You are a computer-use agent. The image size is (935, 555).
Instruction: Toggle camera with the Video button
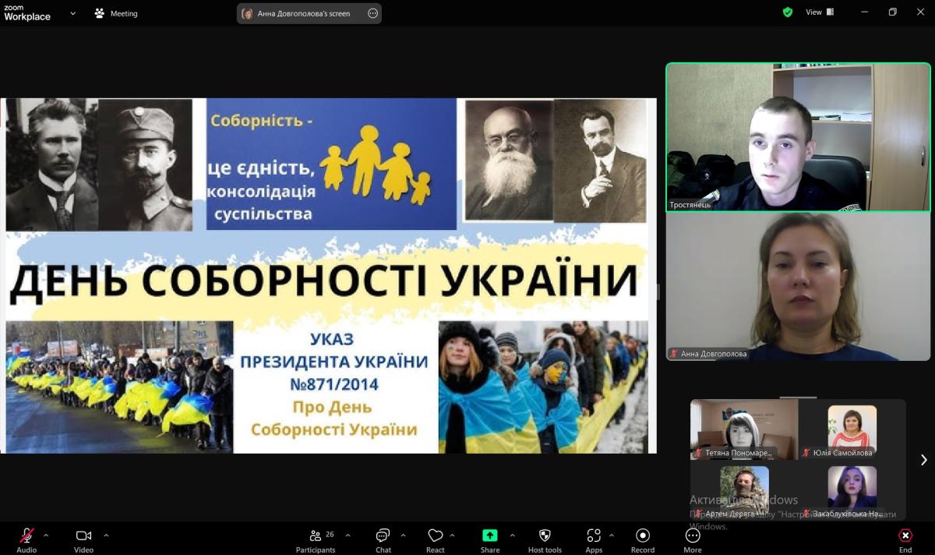pyautogui.click(x=83, y=536)
